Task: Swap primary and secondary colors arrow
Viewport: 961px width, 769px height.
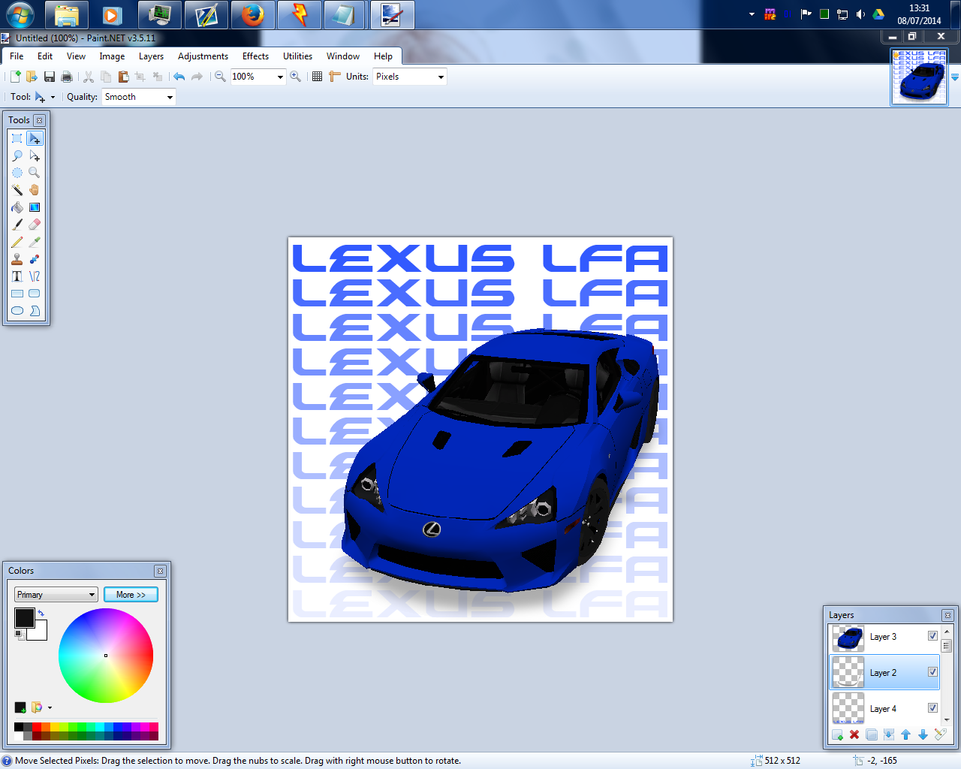Action: pyautogui.click(x=41, y=613)
